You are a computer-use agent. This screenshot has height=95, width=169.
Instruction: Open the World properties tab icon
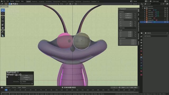[141, 51]
